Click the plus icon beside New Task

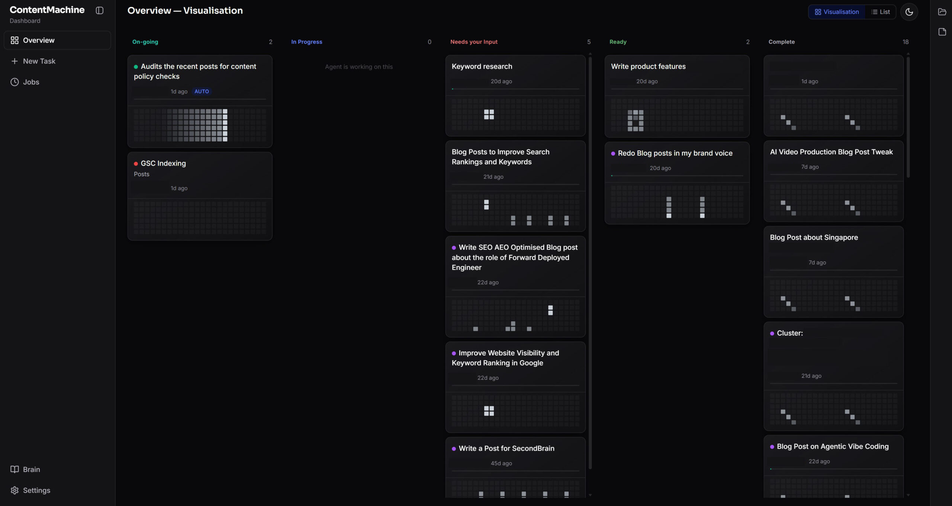tap(15, 61)
